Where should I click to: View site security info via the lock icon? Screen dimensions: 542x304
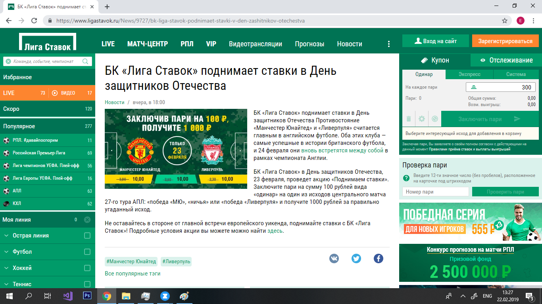(x=50, y=21)
